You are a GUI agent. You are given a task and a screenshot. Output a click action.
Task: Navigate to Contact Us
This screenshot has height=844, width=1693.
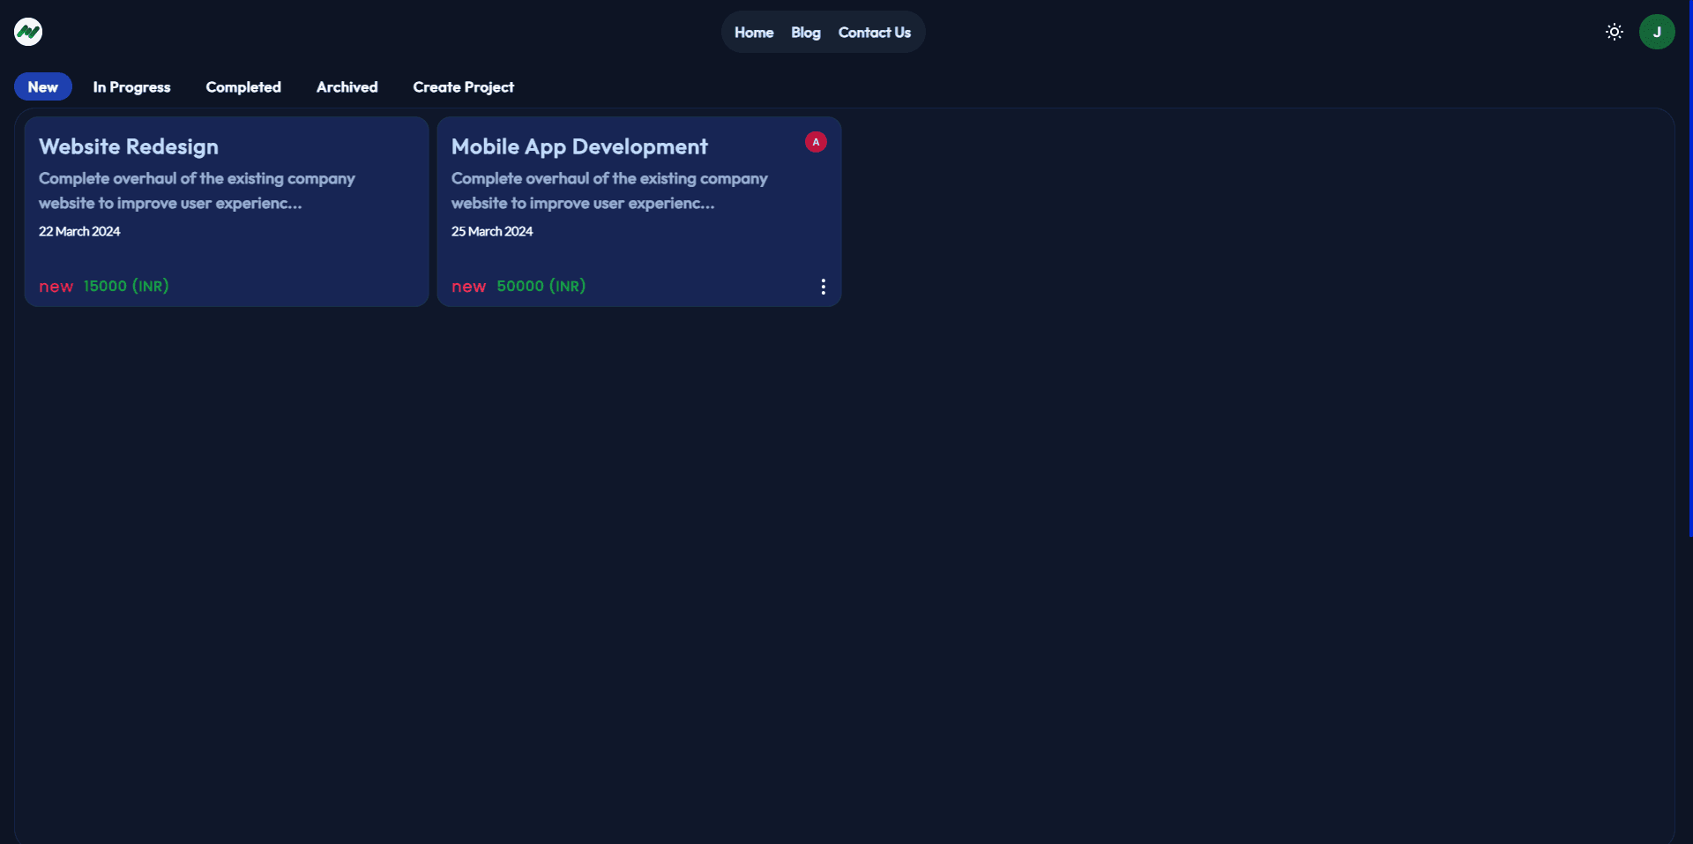(874, 33)
